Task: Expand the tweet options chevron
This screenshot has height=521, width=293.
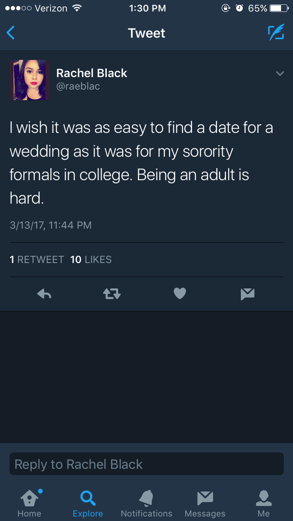Action: pyautogui.click(x=280, y=74)
